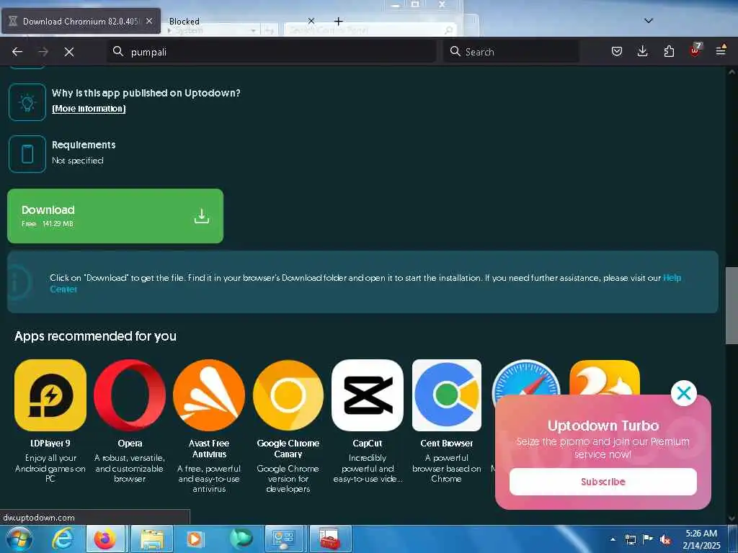Go back with the browser back arrow
738x553 pixels.
17,52
